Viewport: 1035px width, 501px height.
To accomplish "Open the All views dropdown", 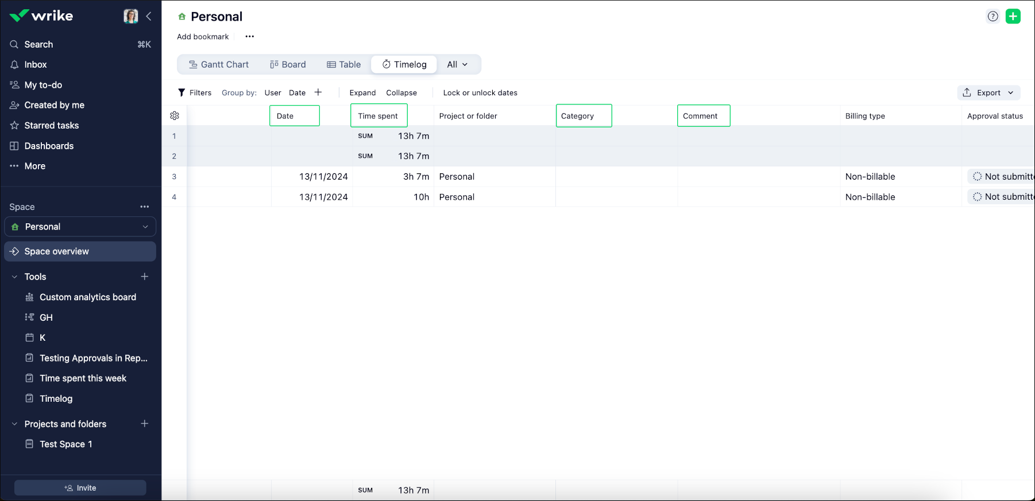I will click(457, 64).
